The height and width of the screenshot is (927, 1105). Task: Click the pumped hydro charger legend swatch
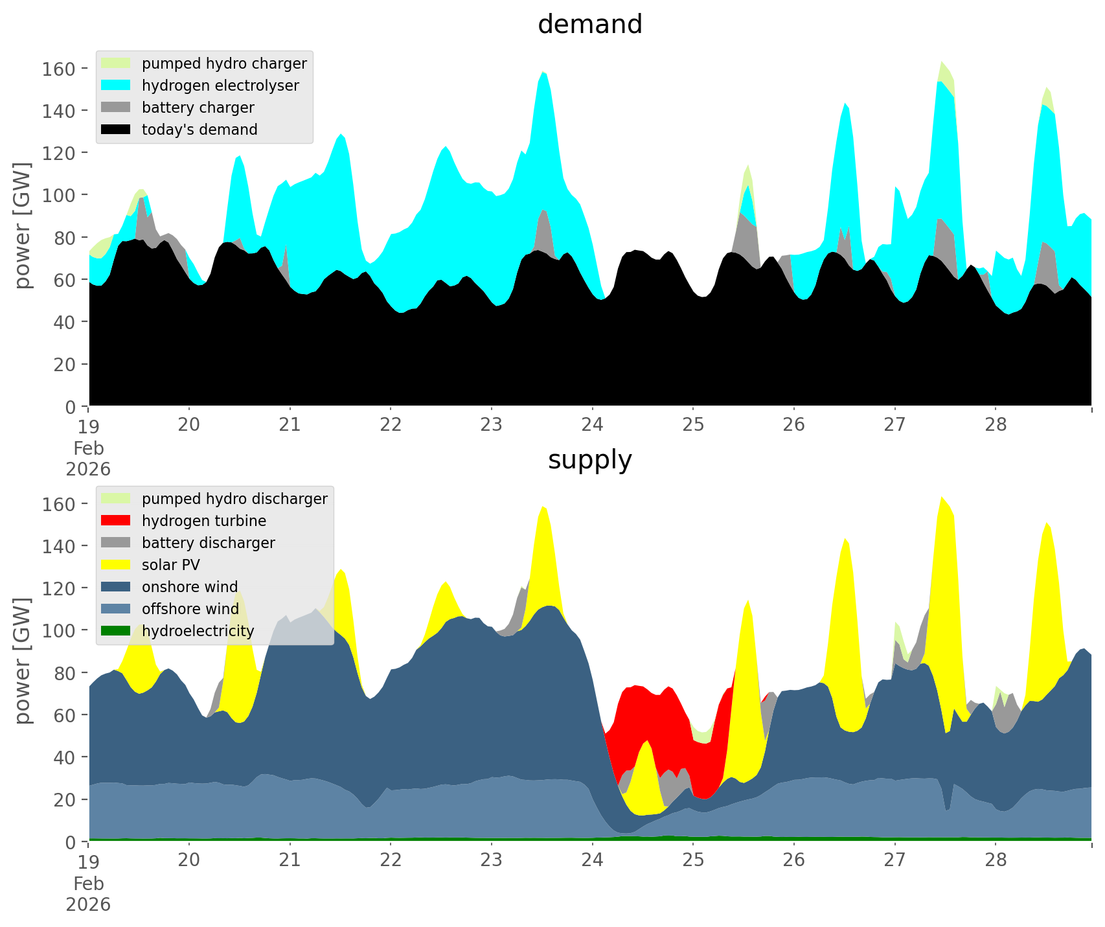(x=116, y=63)
